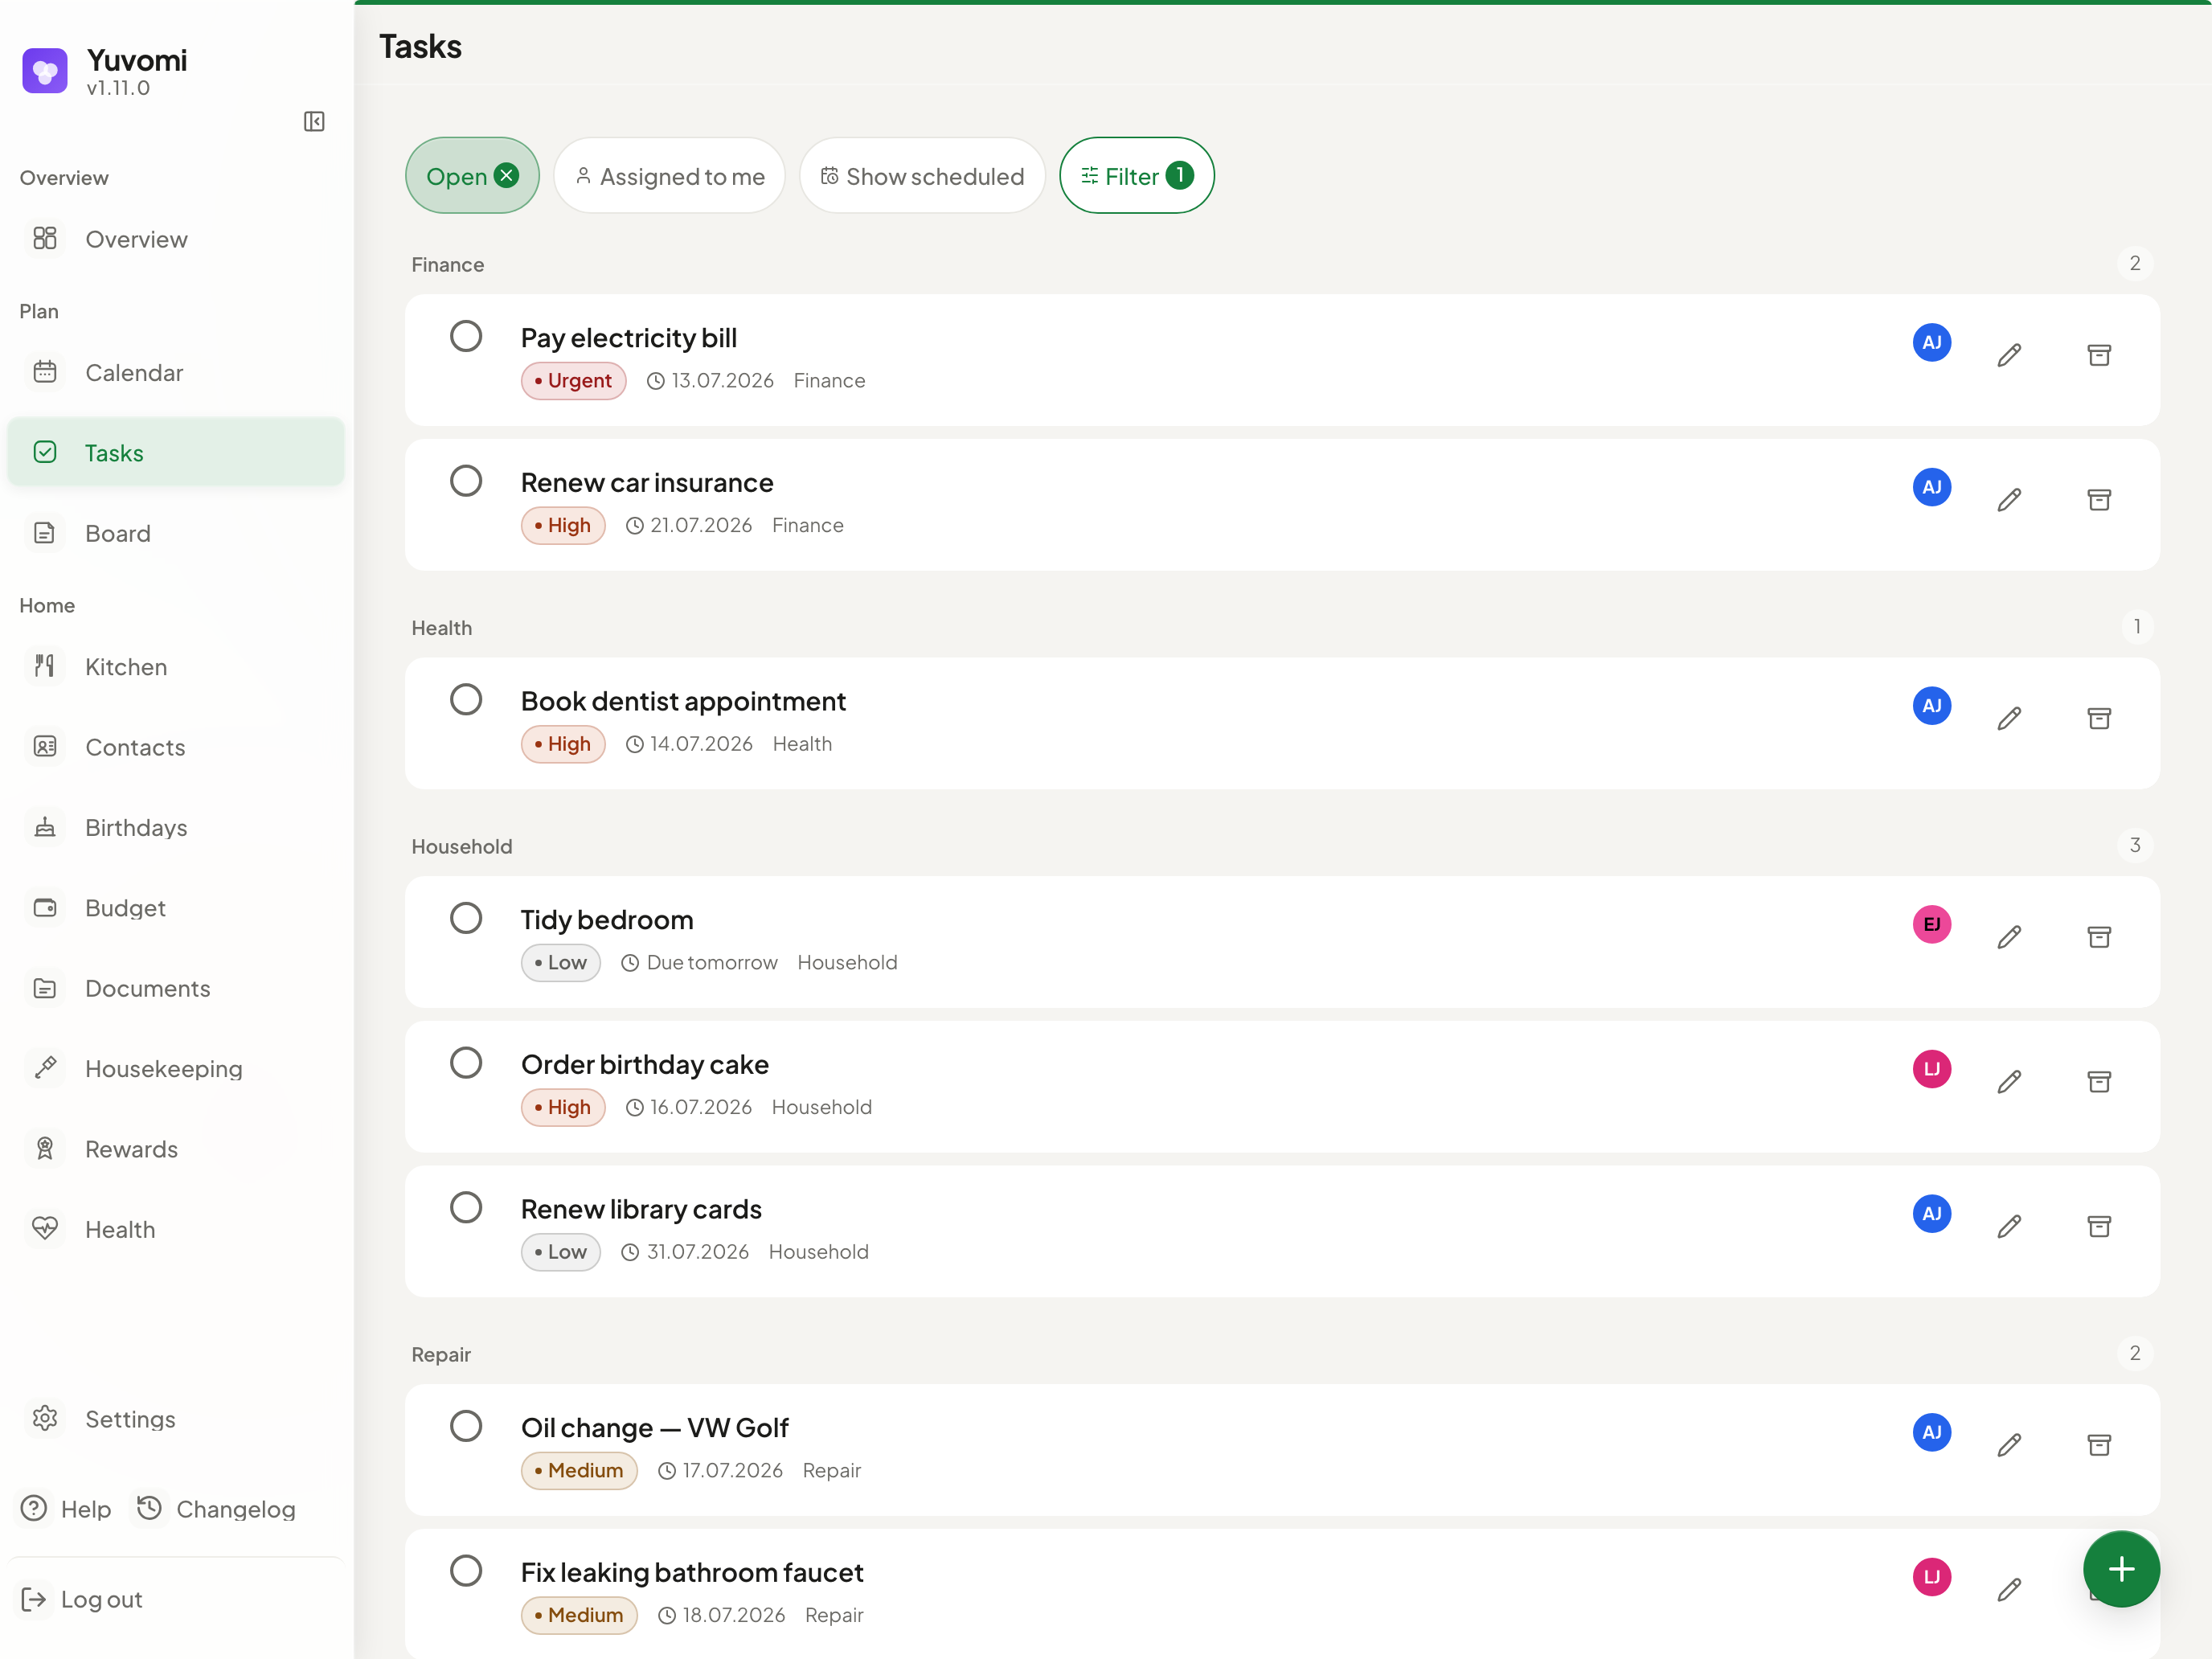Click AJ avatar on Pay electricity bill
Image resolution: width=2212 pixels, height=1659 pixels.
[1932, 342]
